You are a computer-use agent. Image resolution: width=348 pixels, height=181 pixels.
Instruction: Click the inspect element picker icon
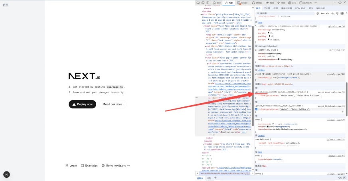pyautogui.click(x=198, y=2)
